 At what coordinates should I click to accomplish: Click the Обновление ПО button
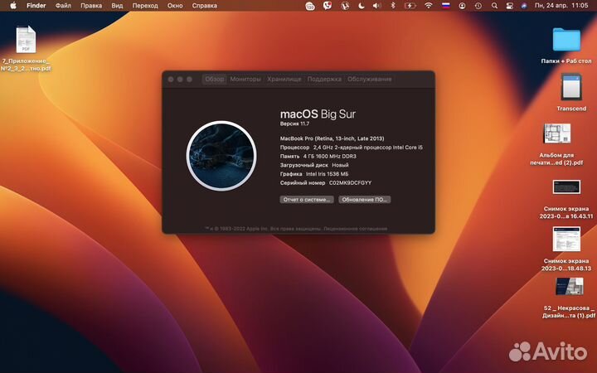point(364,200)
